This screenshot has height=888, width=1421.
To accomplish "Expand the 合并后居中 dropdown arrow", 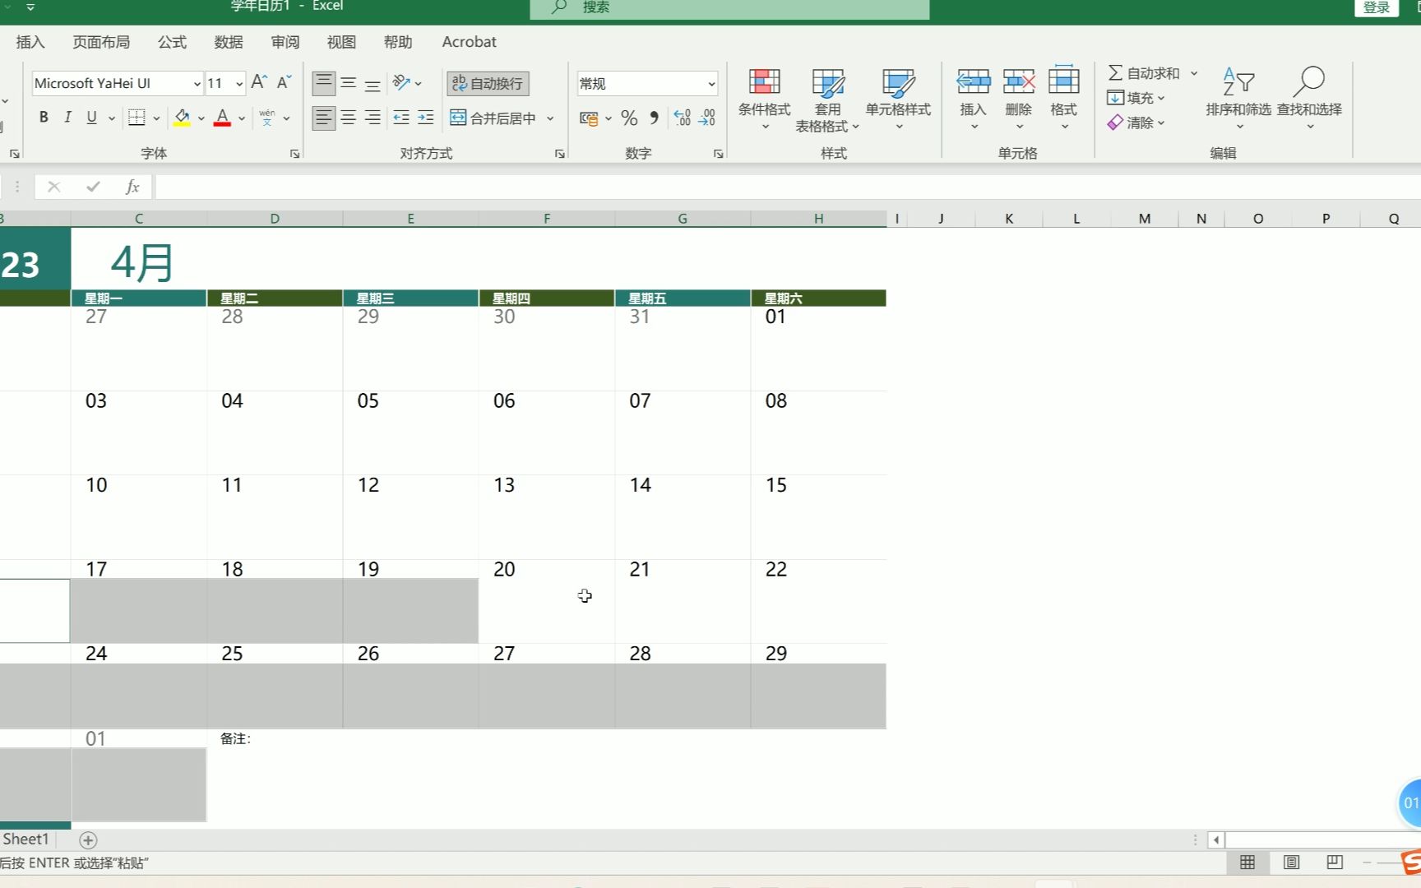I will [550, 118].
